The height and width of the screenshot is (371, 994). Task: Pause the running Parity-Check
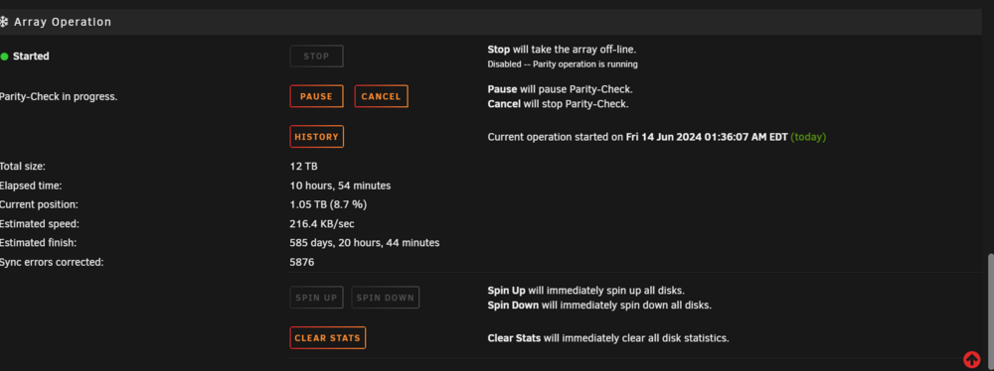click(316, 96)
